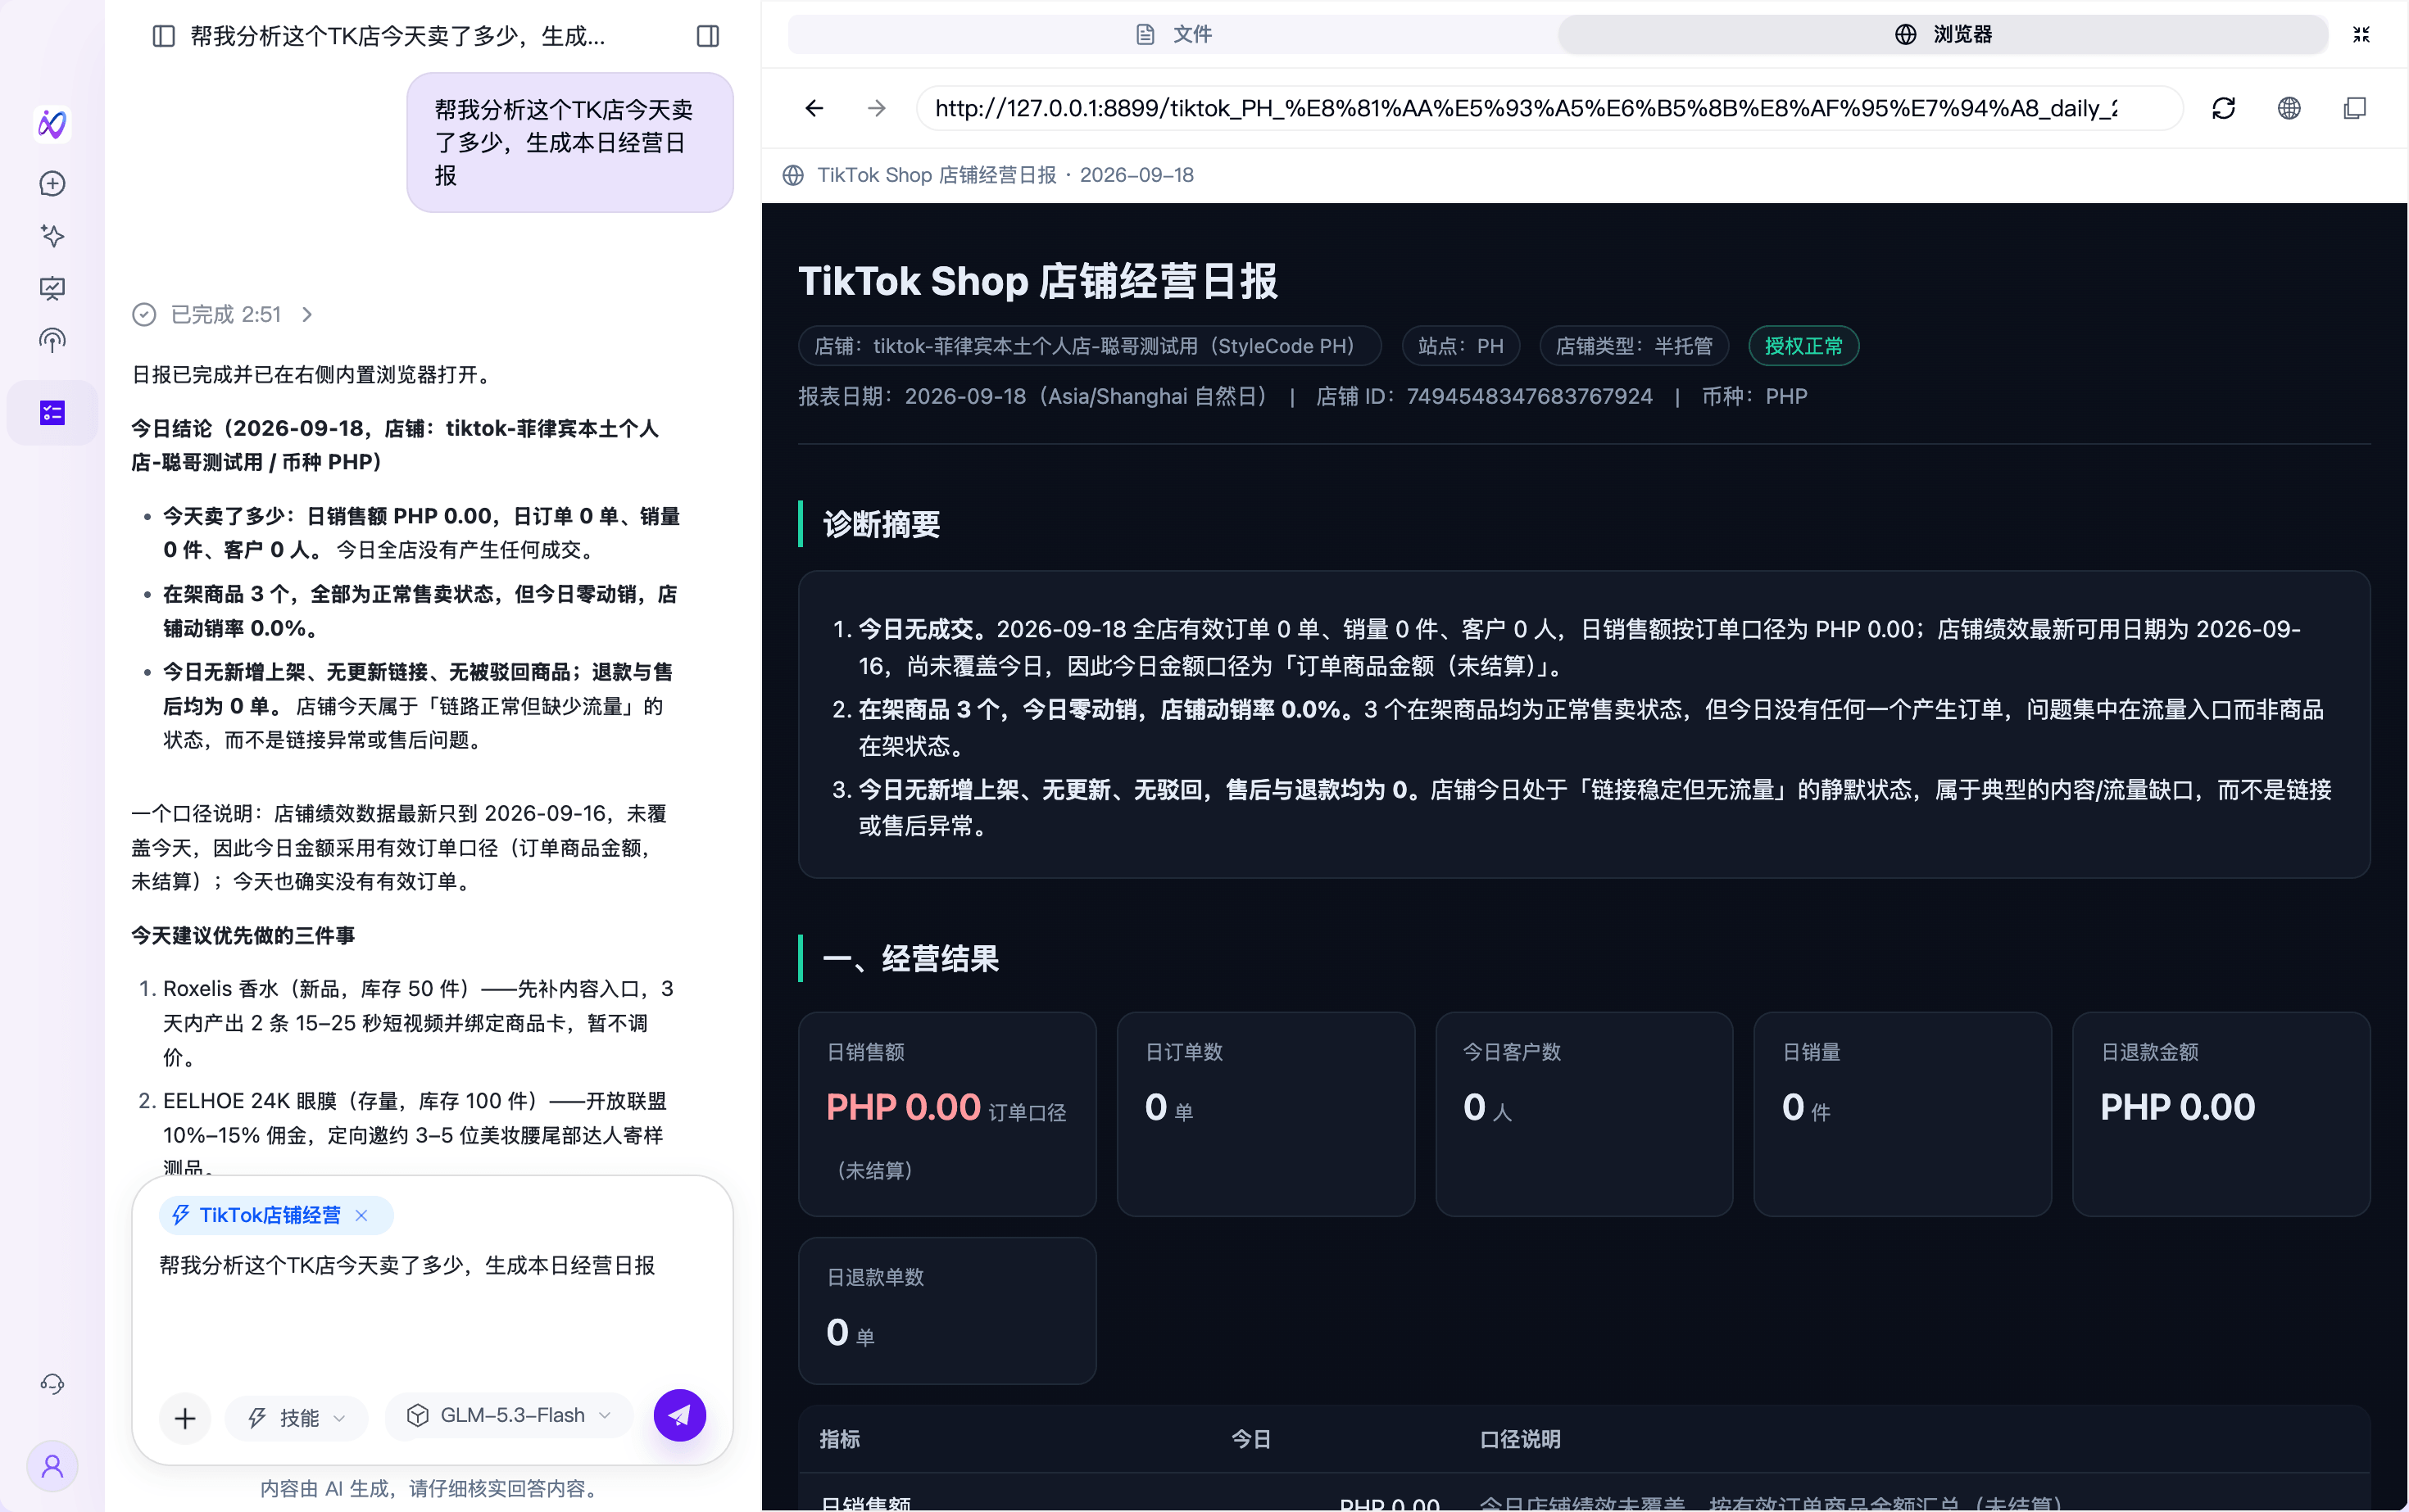Remove the TikTok店铺经营 skill tag

point(362,1215)
